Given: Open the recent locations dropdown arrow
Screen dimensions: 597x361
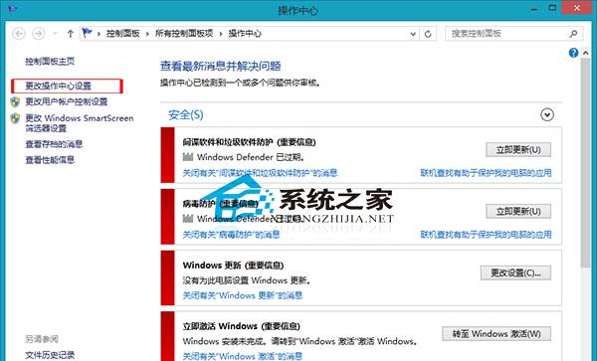Looking at the screenshot, I should tap(55, 34).
